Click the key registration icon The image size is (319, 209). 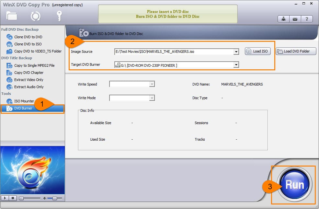[59, 16]
